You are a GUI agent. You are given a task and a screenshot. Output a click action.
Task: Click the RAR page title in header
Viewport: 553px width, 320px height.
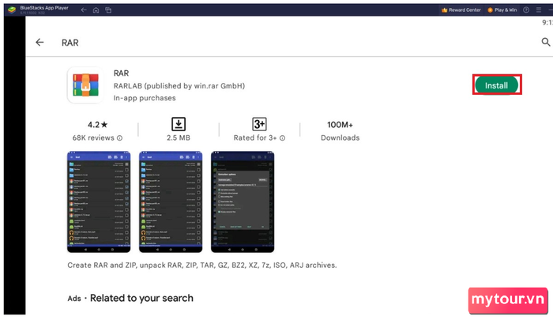click(x=70, y=43)
